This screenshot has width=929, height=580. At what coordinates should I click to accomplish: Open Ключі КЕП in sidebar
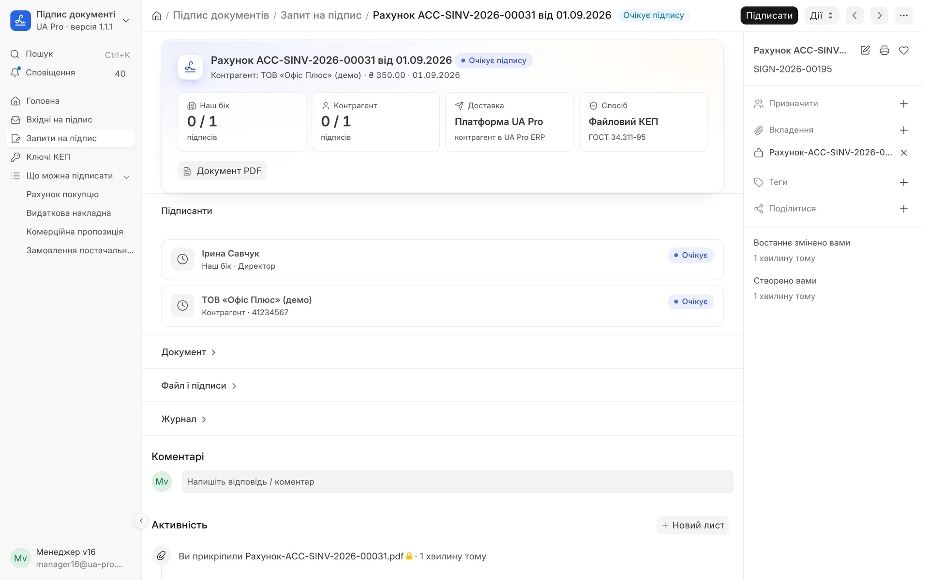[x=70, y=157]
